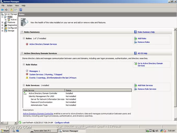Click the vertical scrollbar up arrow
177x133 pixels.
(x=175, y=29)
